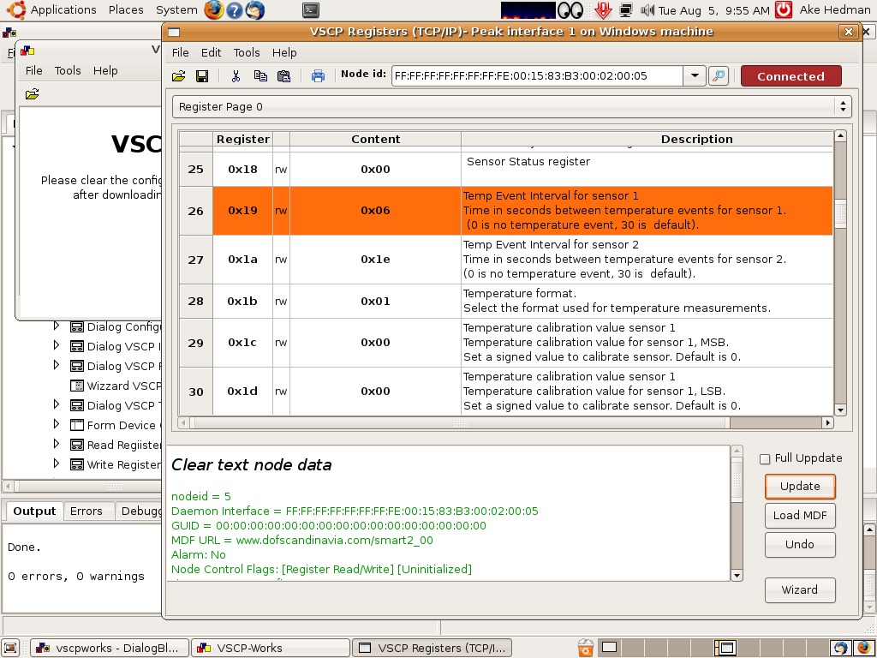Click the cut scissors toolbar icon

pyautogui.click(x=236, y=76)
